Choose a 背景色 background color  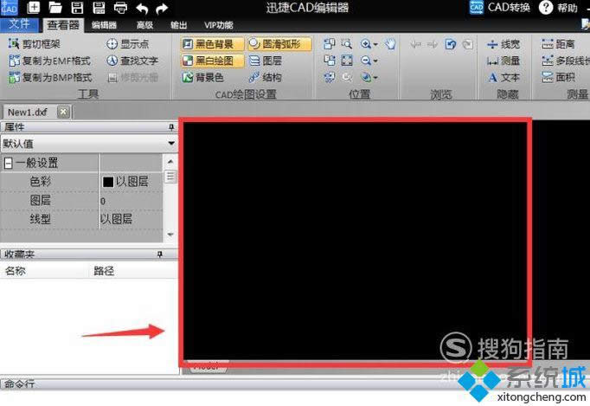pos(203,78)
